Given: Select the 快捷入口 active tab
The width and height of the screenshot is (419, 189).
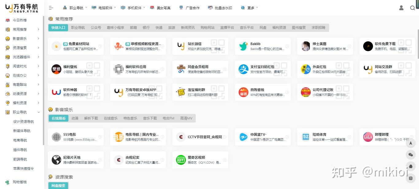Looking at the screenshot, I should pos(58,28).
